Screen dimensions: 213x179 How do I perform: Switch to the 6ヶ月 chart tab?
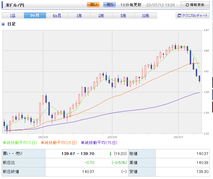[57, 16]
